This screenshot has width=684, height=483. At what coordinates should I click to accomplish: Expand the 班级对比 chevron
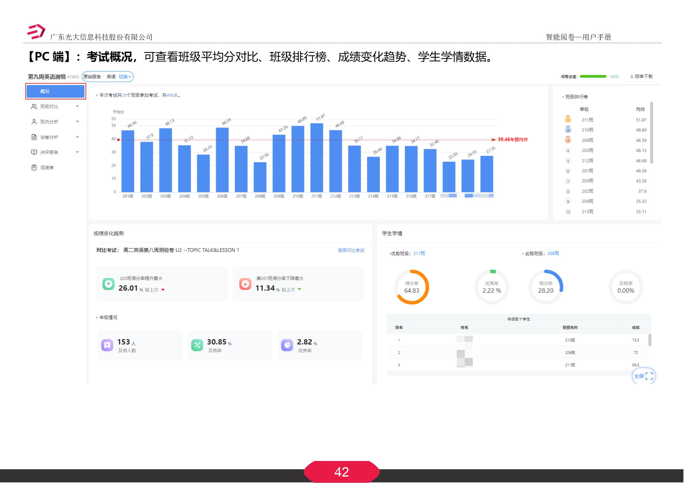pyautogui.click(x=78, y=106)
